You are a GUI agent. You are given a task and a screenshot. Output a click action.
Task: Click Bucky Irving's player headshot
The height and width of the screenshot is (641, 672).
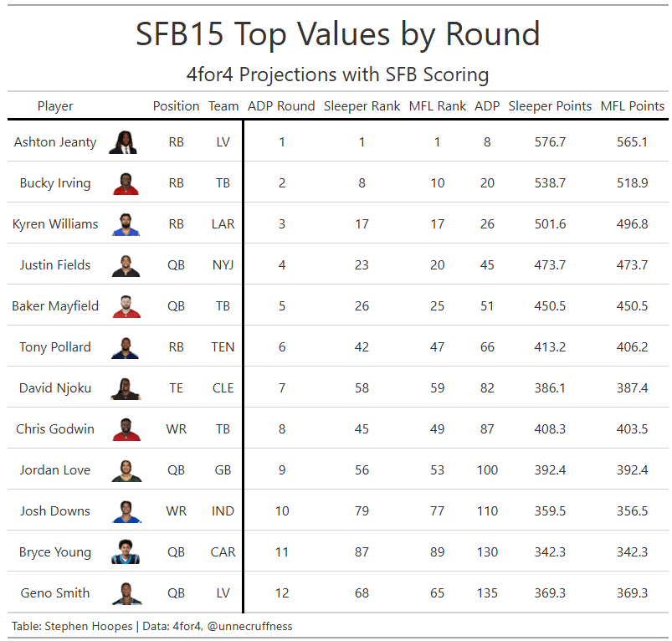click(126, 183)
